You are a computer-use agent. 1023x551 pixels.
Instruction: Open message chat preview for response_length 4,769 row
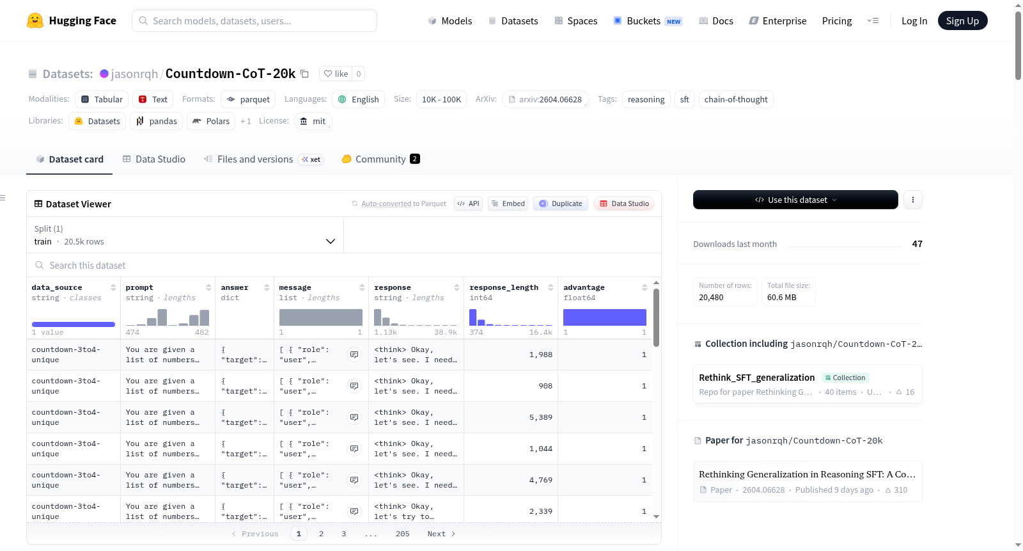pos(354,480)
